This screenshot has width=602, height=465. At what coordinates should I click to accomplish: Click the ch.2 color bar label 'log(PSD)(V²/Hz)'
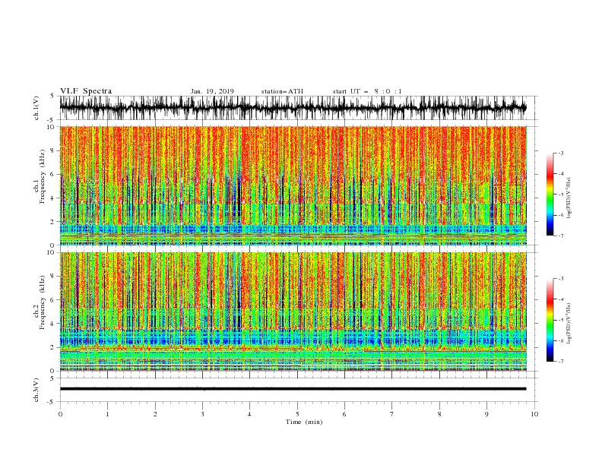coord(569,324)
